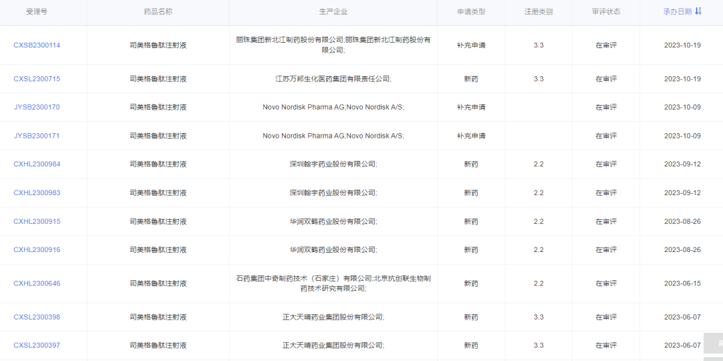The image size is (723, 361).
Task: Select the 石药集团中奇制药技术 manufacturer cell
Action: 333,283
